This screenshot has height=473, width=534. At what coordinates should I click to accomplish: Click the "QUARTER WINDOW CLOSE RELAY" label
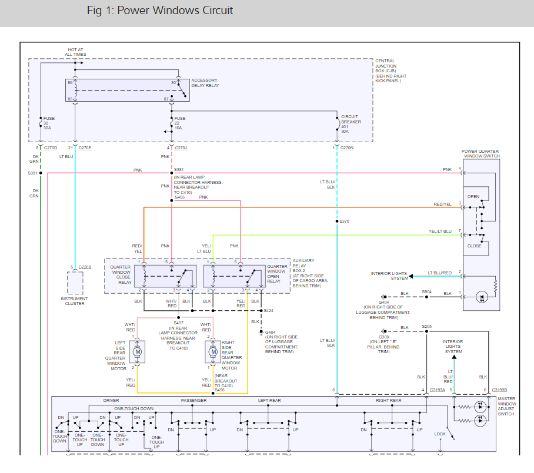121,274
